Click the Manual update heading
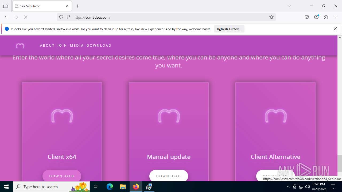Screen dimensions: 342x192 (169, 157)
